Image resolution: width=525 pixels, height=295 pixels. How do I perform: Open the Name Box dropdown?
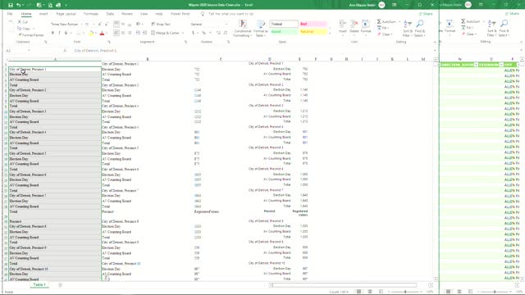[29, 51]
